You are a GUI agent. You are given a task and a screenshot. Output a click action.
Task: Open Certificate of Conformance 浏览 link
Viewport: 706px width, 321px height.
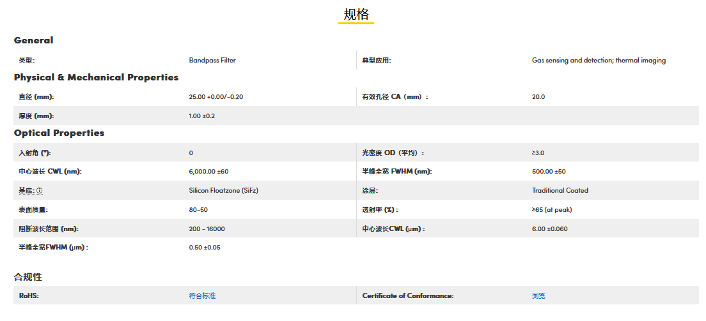(538, 295)
